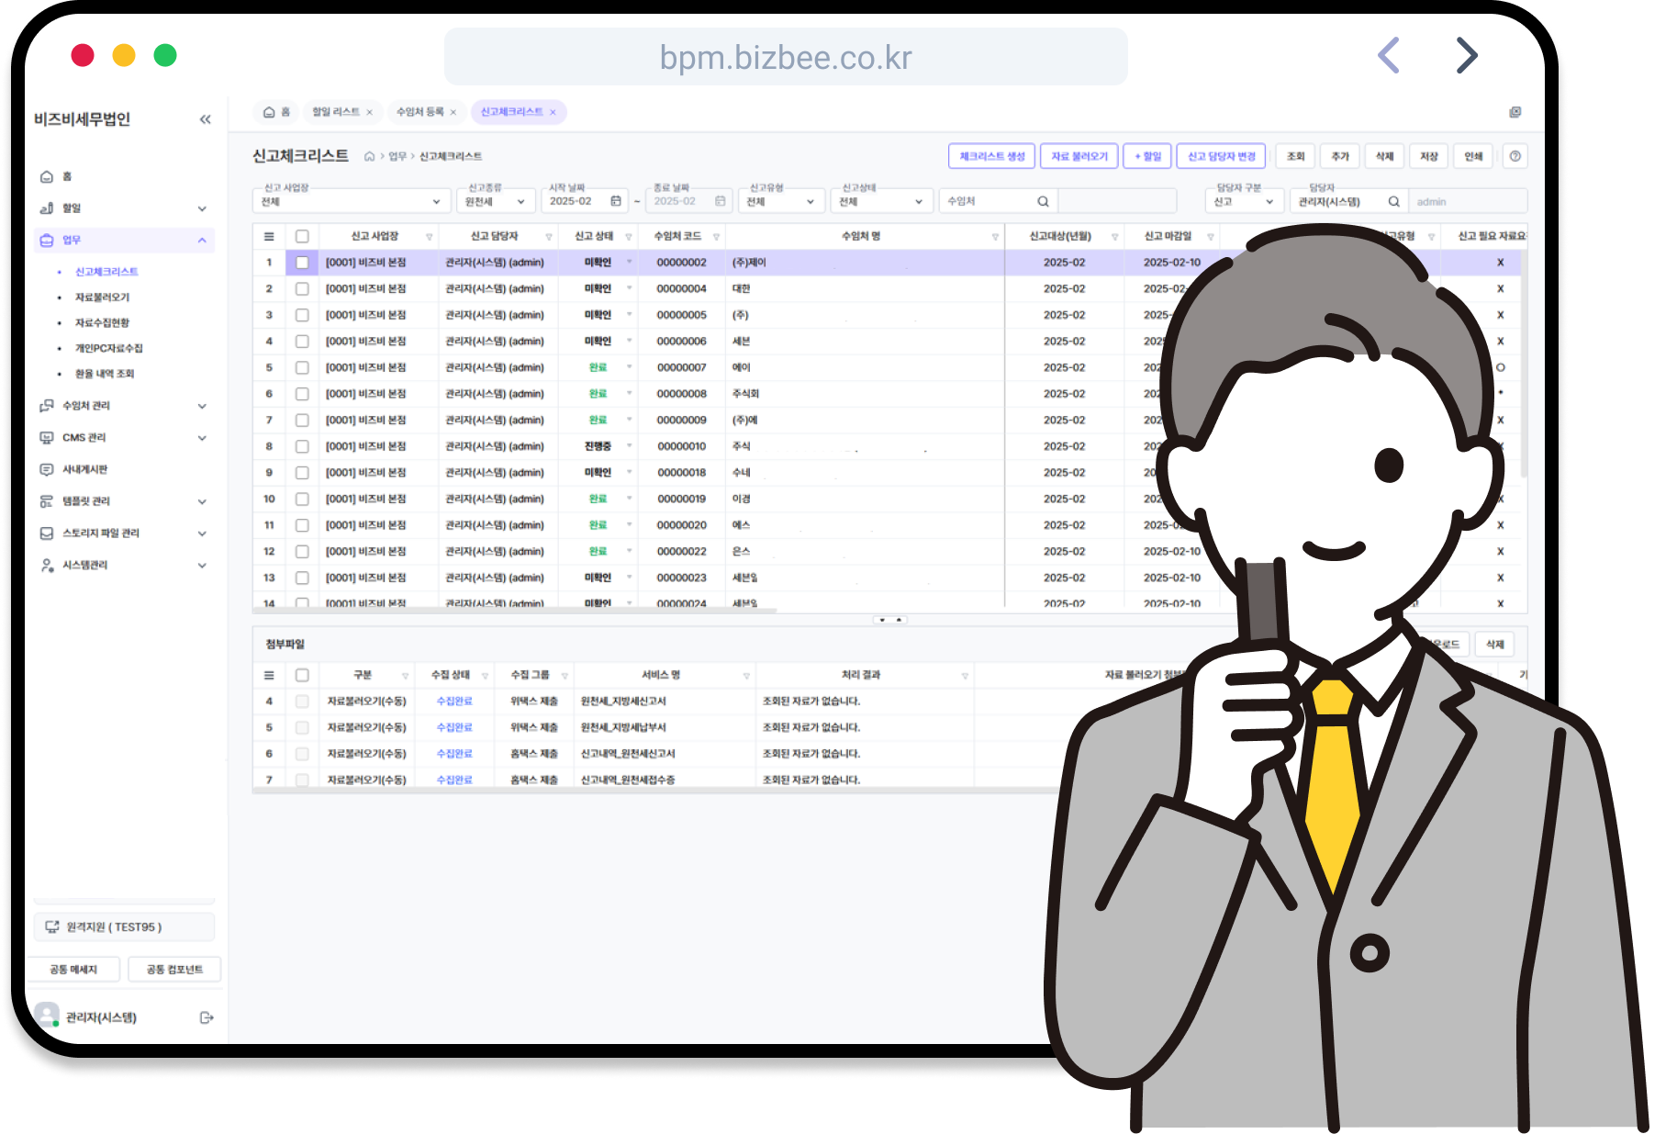Click the 템플릿 관리 icon
This screenshot has height=1134, width=1677.
click(47, 501)
